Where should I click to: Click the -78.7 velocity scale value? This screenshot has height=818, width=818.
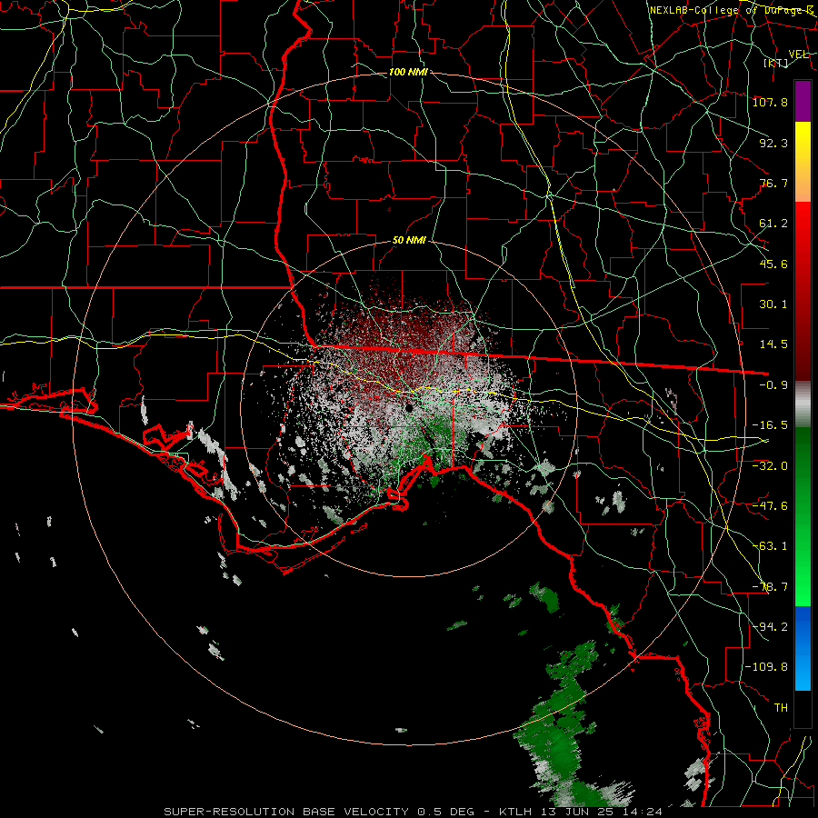(770, 587)
